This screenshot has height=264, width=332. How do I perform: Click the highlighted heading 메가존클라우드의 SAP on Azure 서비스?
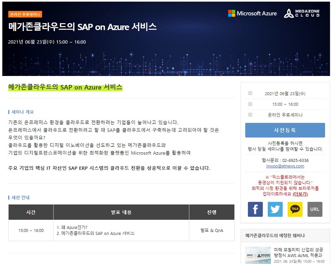click(x=65, y=87)
